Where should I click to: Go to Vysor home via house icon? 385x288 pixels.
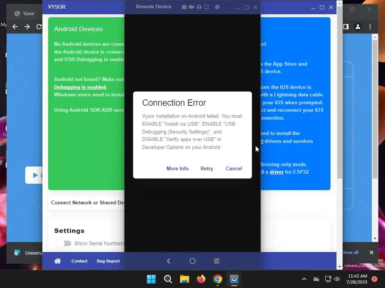pyautogui.click(x=58, y=261)
